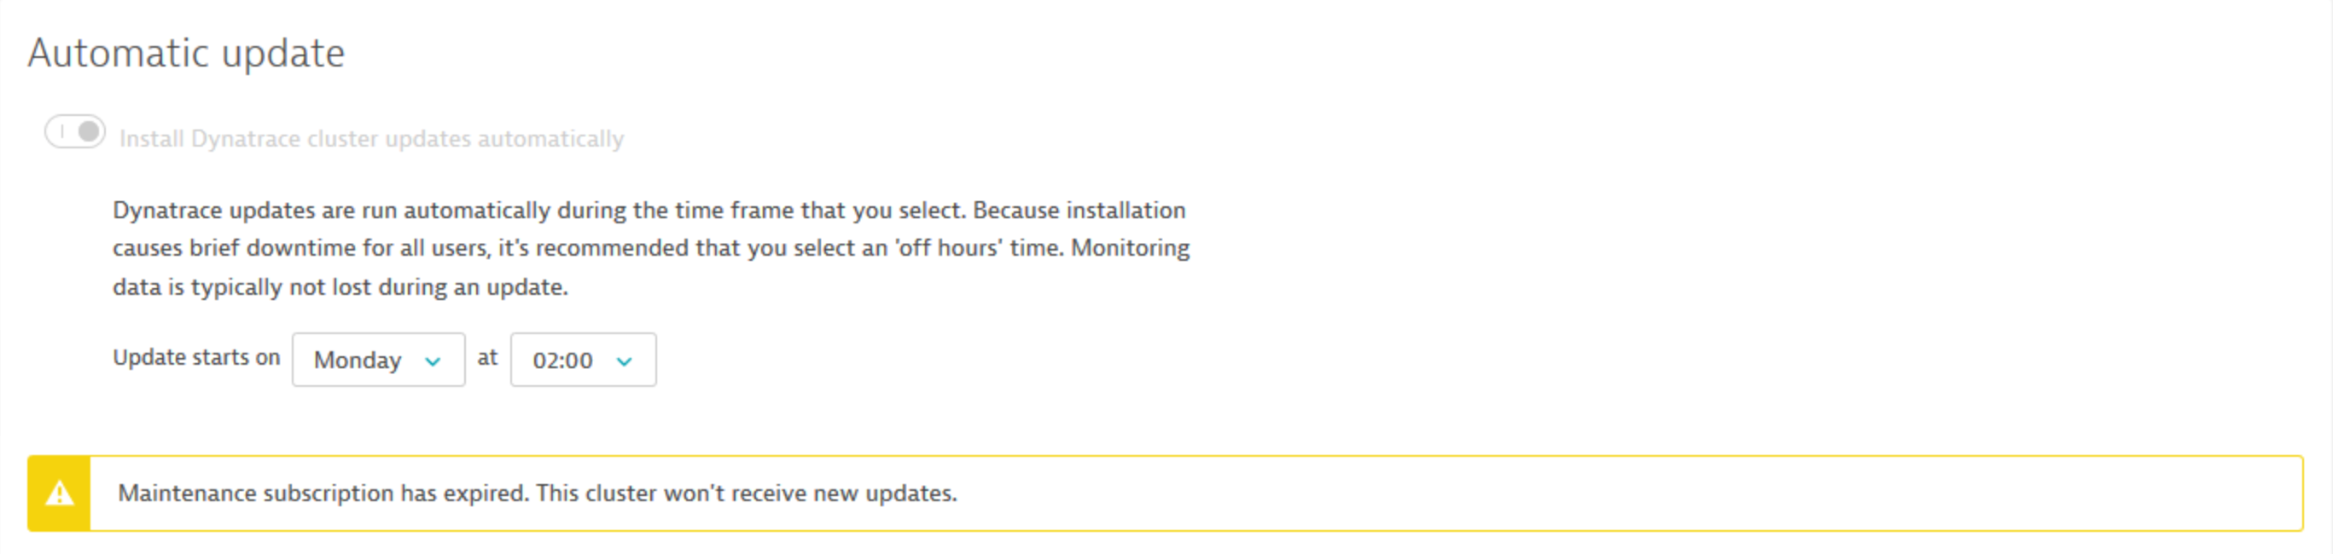Click the chevron arrow next to Monday
Screen dimensions: 2333x554
click(x=433, y=361)
